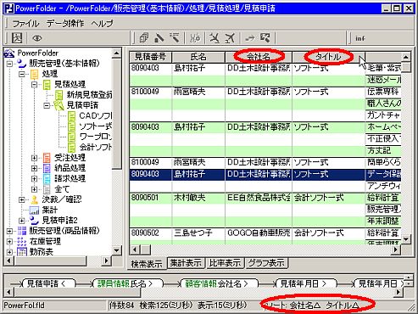Click the airplane icon beside the arrow icon
The image size is (418, 314).
tap(230, 37)
